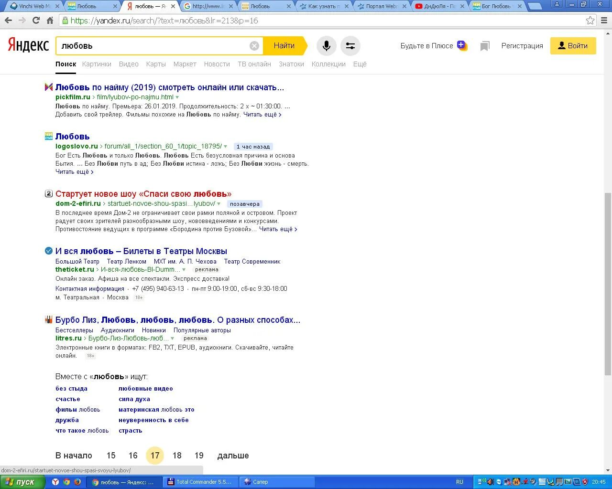Click the vertical page scrollbar thumb
612x489 pixels.
tap(608, 284)
